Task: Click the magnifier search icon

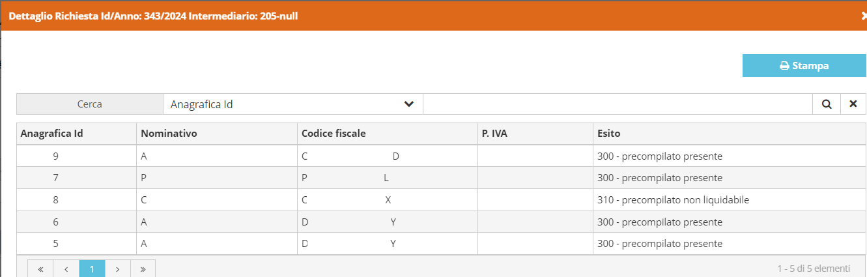Action: [826, 104]
